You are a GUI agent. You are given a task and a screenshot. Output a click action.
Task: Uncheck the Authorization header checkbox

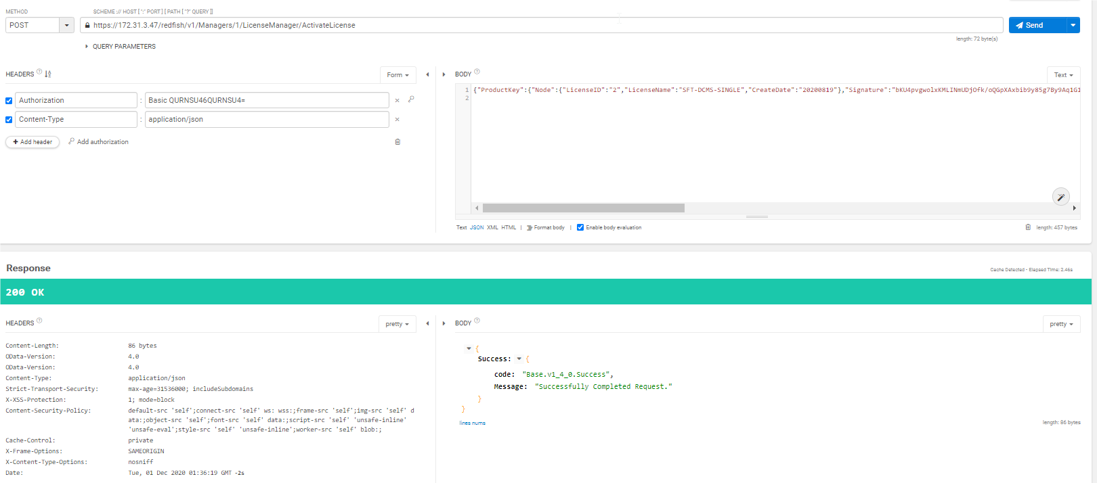coord(9,101)
